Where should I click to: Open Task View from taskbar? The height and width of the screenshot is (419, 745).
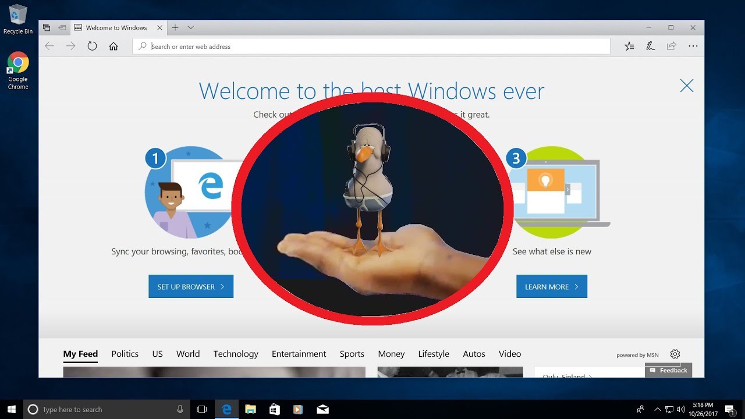coord(202,409)
